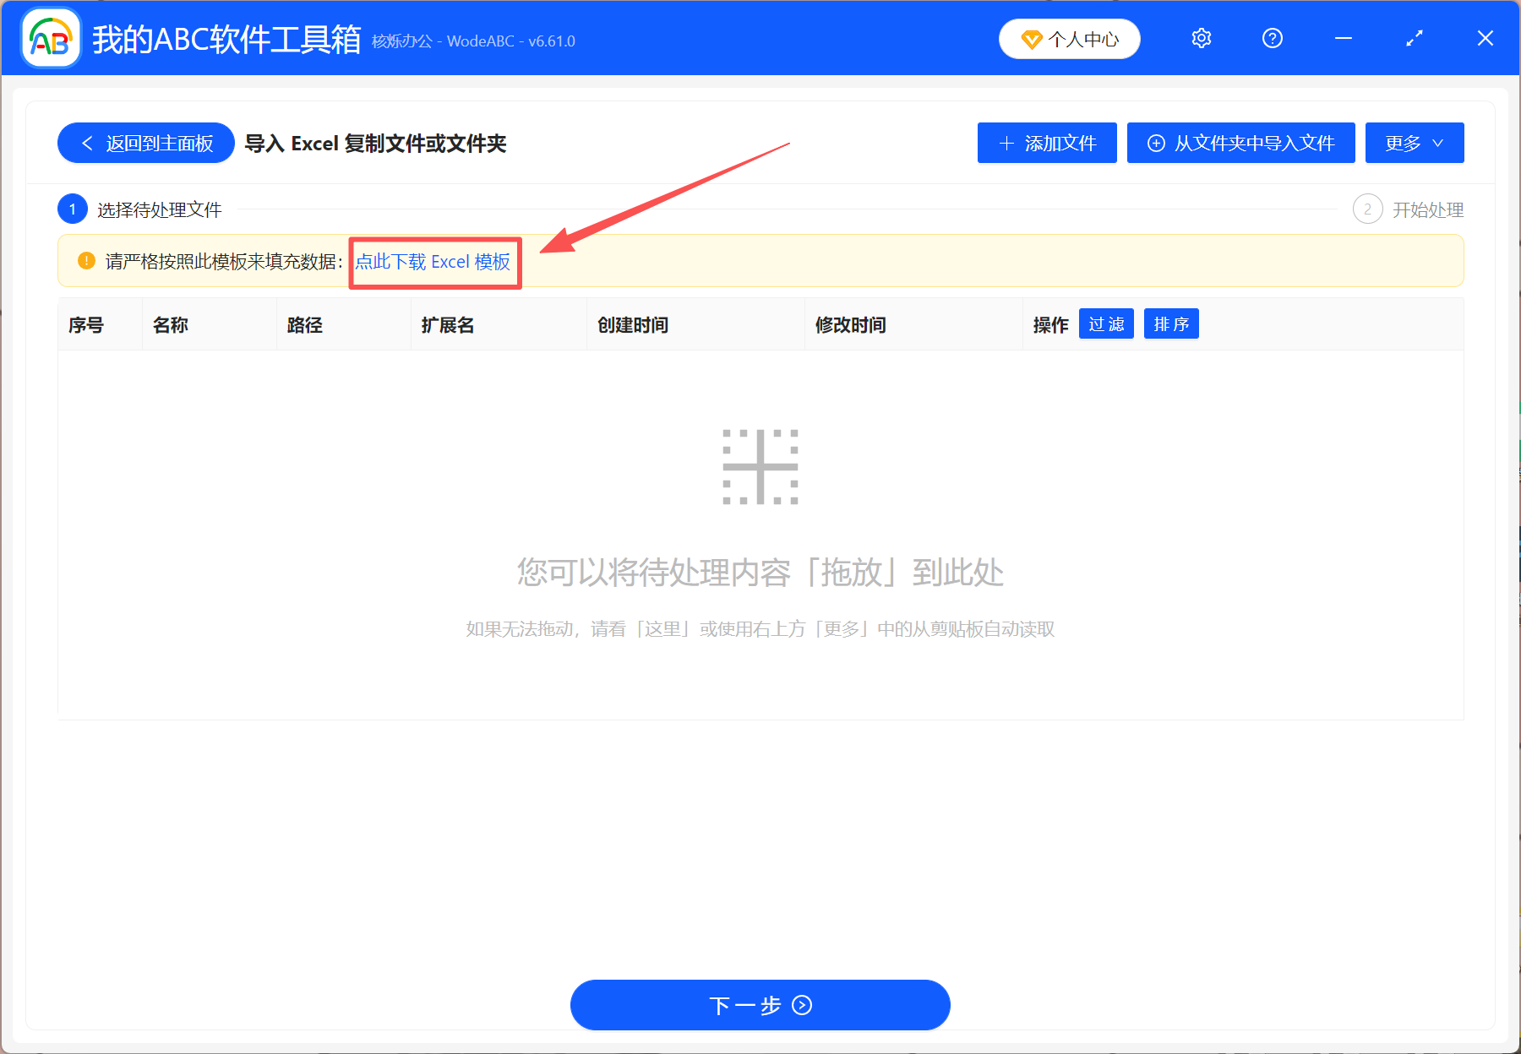1521x1054 pixels.
Task: Click the help question mark icon
Action: pos(1272,38)
